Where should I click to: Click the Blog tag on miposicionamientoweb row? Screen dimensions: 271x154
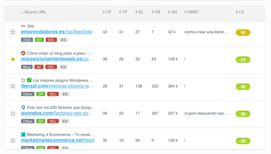(27, 67)
